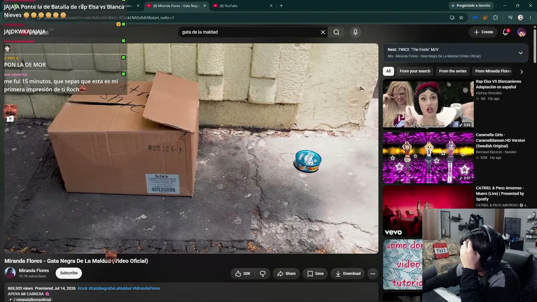Expand the Next: TWICE mix panel
Viewport: 537px width, 302px height.
521,53
